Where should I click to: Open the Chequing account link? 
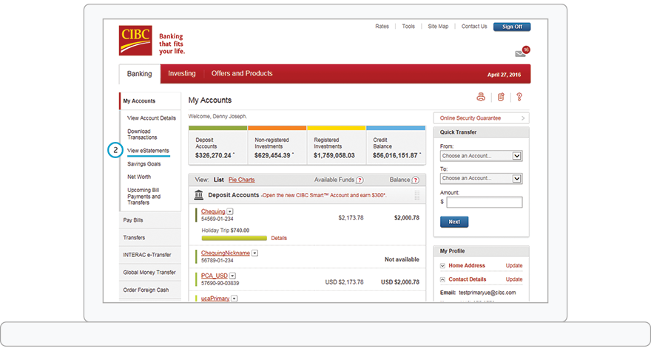(x=213, y=211)
